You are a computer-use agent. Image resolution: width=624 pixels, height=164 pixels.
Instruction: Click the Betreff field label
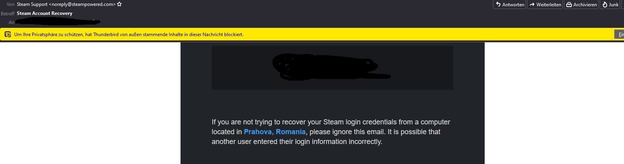click(x=7, y=13)
